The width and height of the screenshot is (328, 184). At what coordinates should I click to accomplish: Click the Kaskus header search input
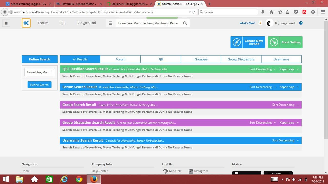(x=148, y=23)
